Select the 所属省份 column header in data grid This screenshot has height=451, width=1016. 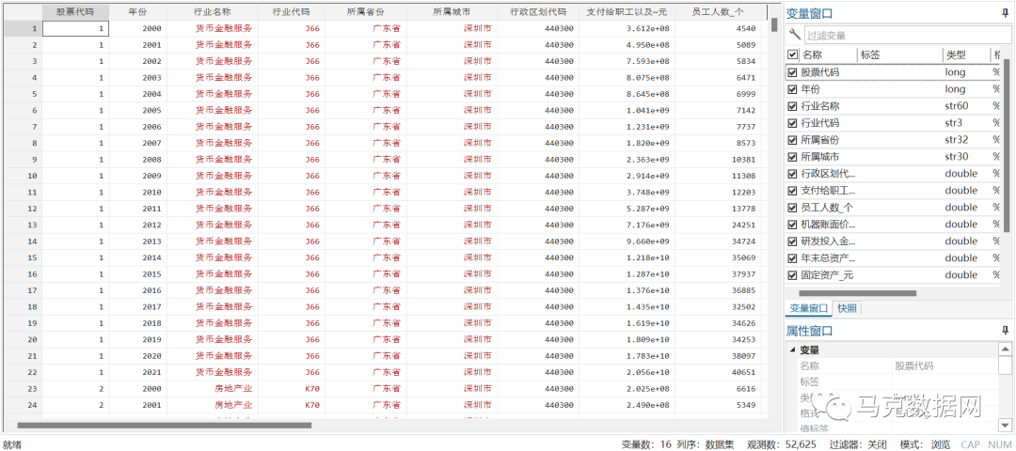pyautogui.click(x=366, y=11)
